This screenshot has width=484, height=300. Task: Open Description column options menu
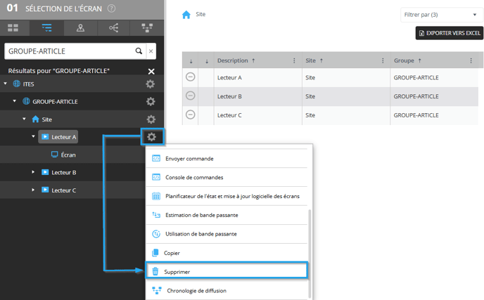294,60
